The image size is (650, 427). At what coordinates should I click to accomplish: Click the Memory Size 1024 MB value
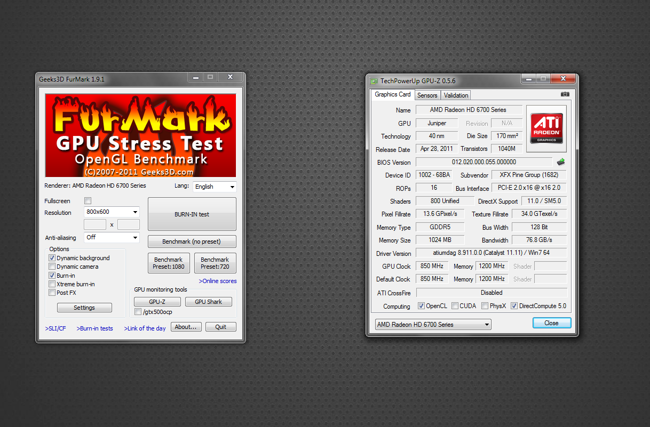(x=440, y=240)
